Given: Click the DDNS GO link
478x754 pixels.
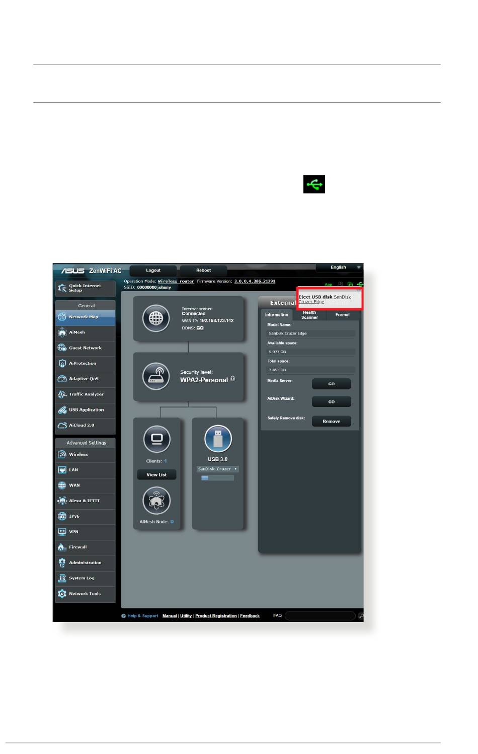Looking at the screenshot, I should [x=200, y=328].
